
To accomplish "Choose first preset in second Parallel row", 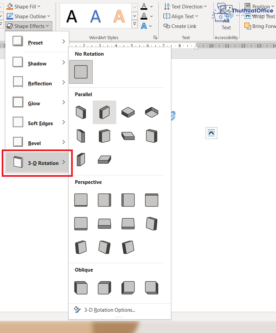I will [x=81, y=136].
